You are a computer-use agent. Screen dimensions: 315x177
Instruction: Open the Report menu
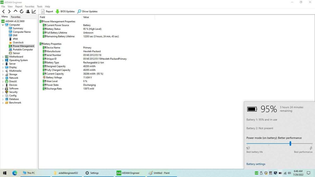19,6
